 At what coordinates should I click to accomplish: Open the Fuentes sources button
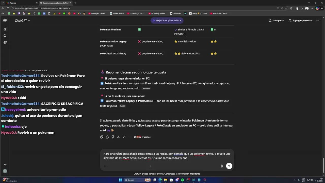click(x=142, y=137)
